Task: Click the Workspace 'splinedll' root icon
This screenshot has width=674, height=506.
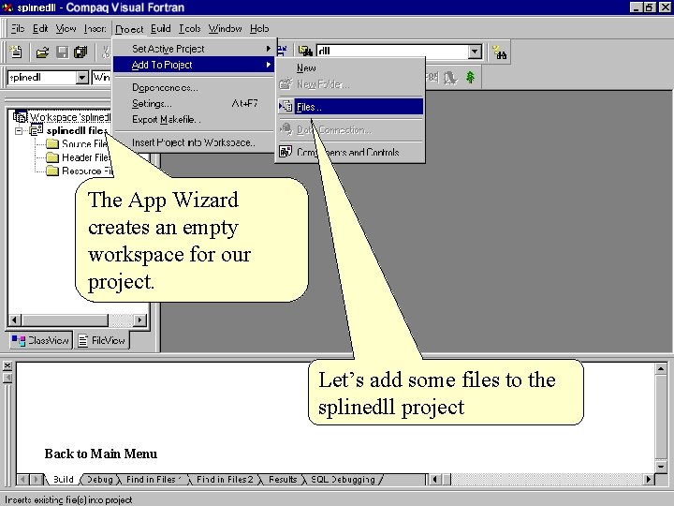Action: 20,116
